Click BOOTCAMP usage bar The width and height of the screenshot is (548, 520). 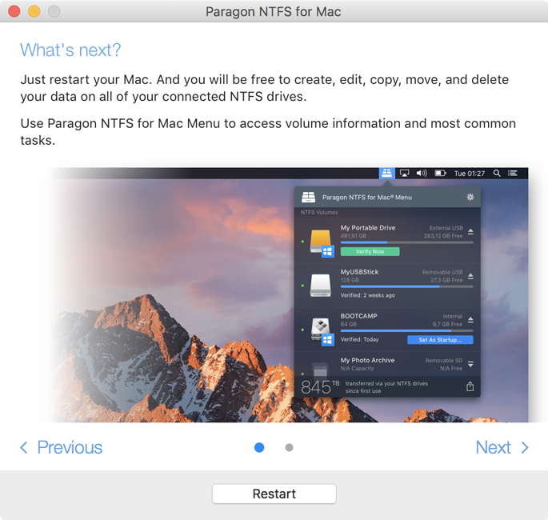(x=407, y=330)
